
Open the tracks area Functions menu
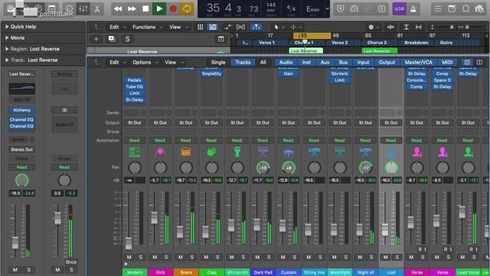[x=147, y=28]
